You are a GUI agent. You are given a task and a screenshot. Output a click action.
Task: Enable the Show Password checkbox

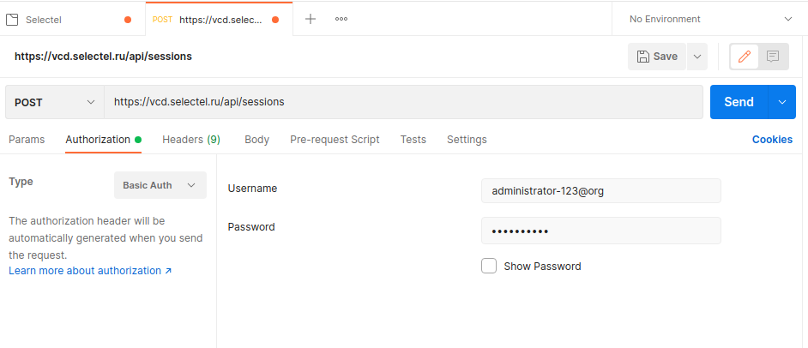[489, 267]
